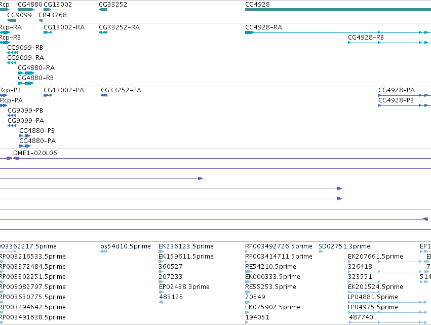
Task: Select the CG4880-RA transcript label
Action: point(36,68)
